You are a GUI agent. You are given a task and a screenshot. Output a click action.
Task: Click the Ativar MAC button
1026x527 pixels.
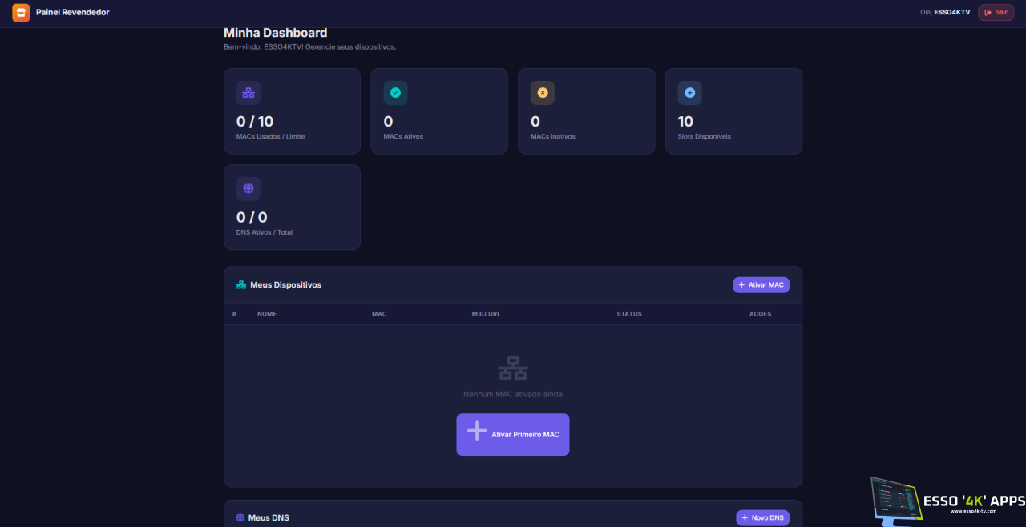761,285
